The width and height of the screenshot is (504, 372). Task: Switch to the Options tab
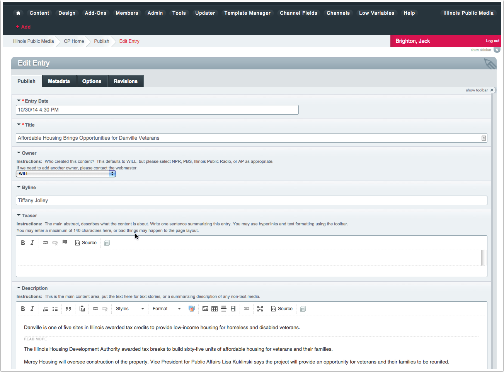pyautogui.click(x=92, y=81)
